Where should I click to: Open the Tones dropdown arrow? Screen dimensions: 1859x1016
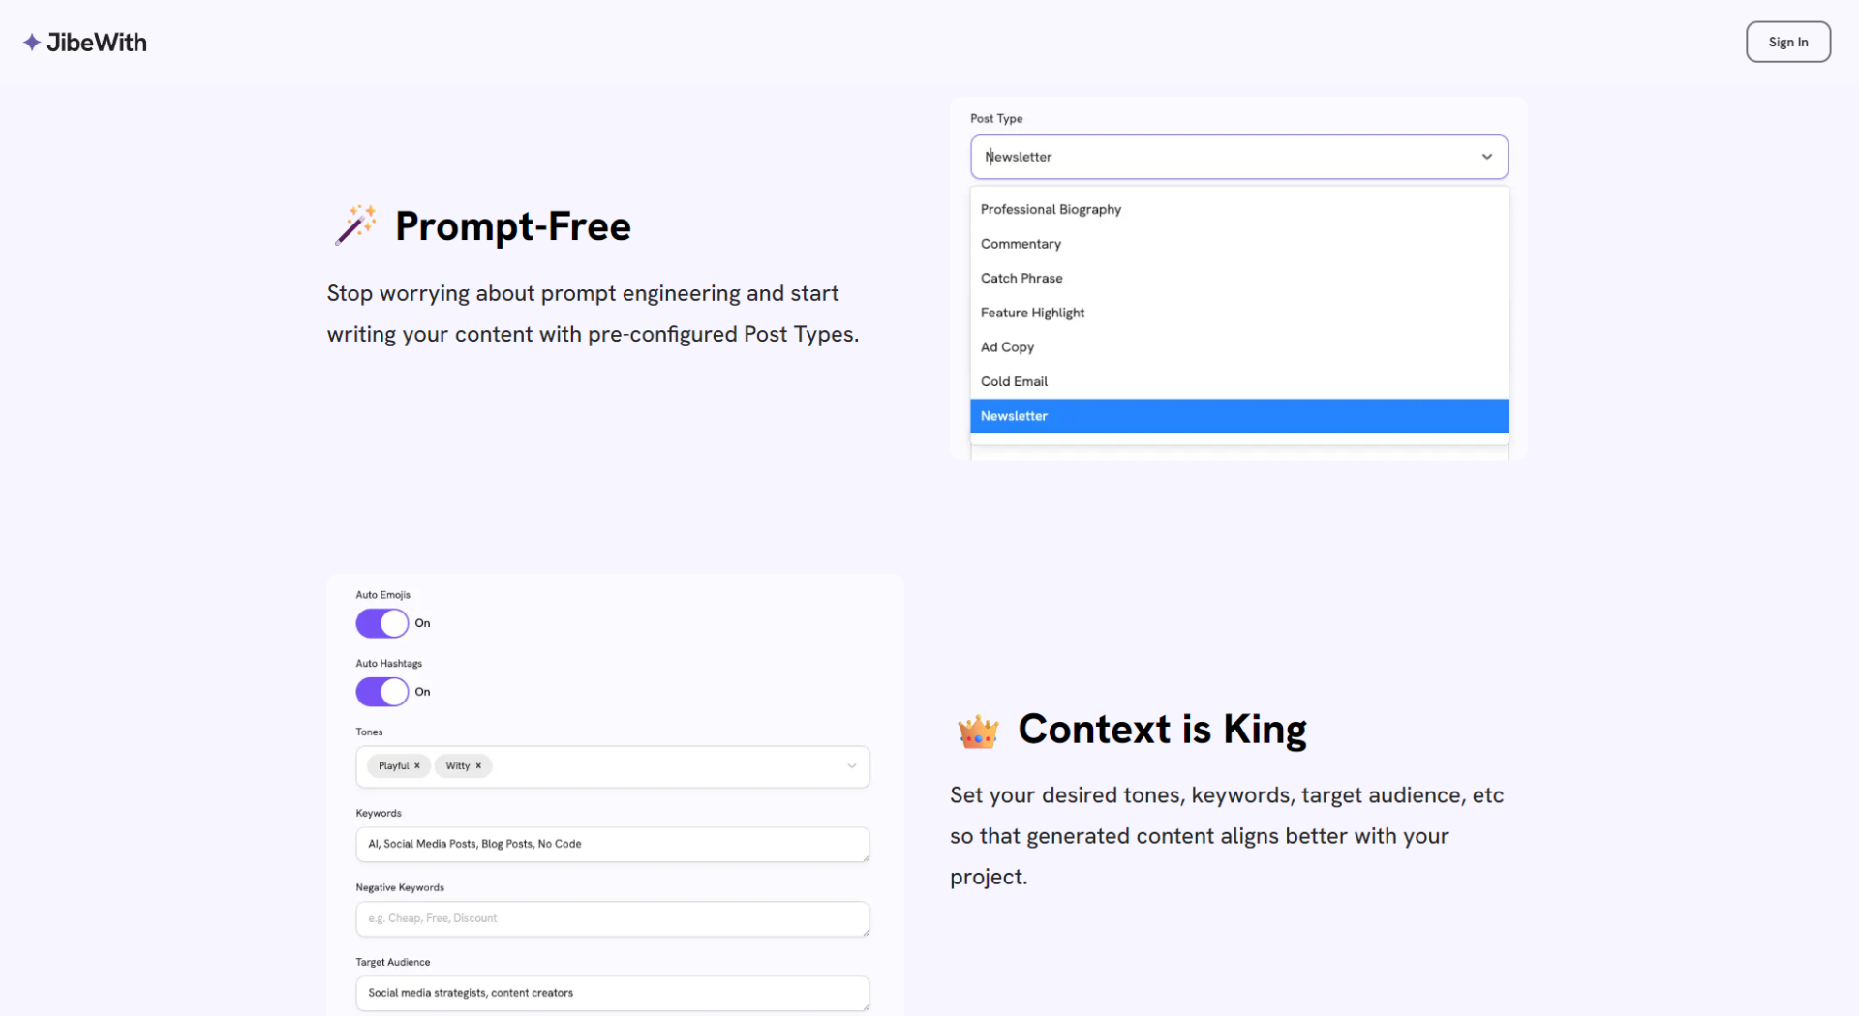click(x=852, y=766)
